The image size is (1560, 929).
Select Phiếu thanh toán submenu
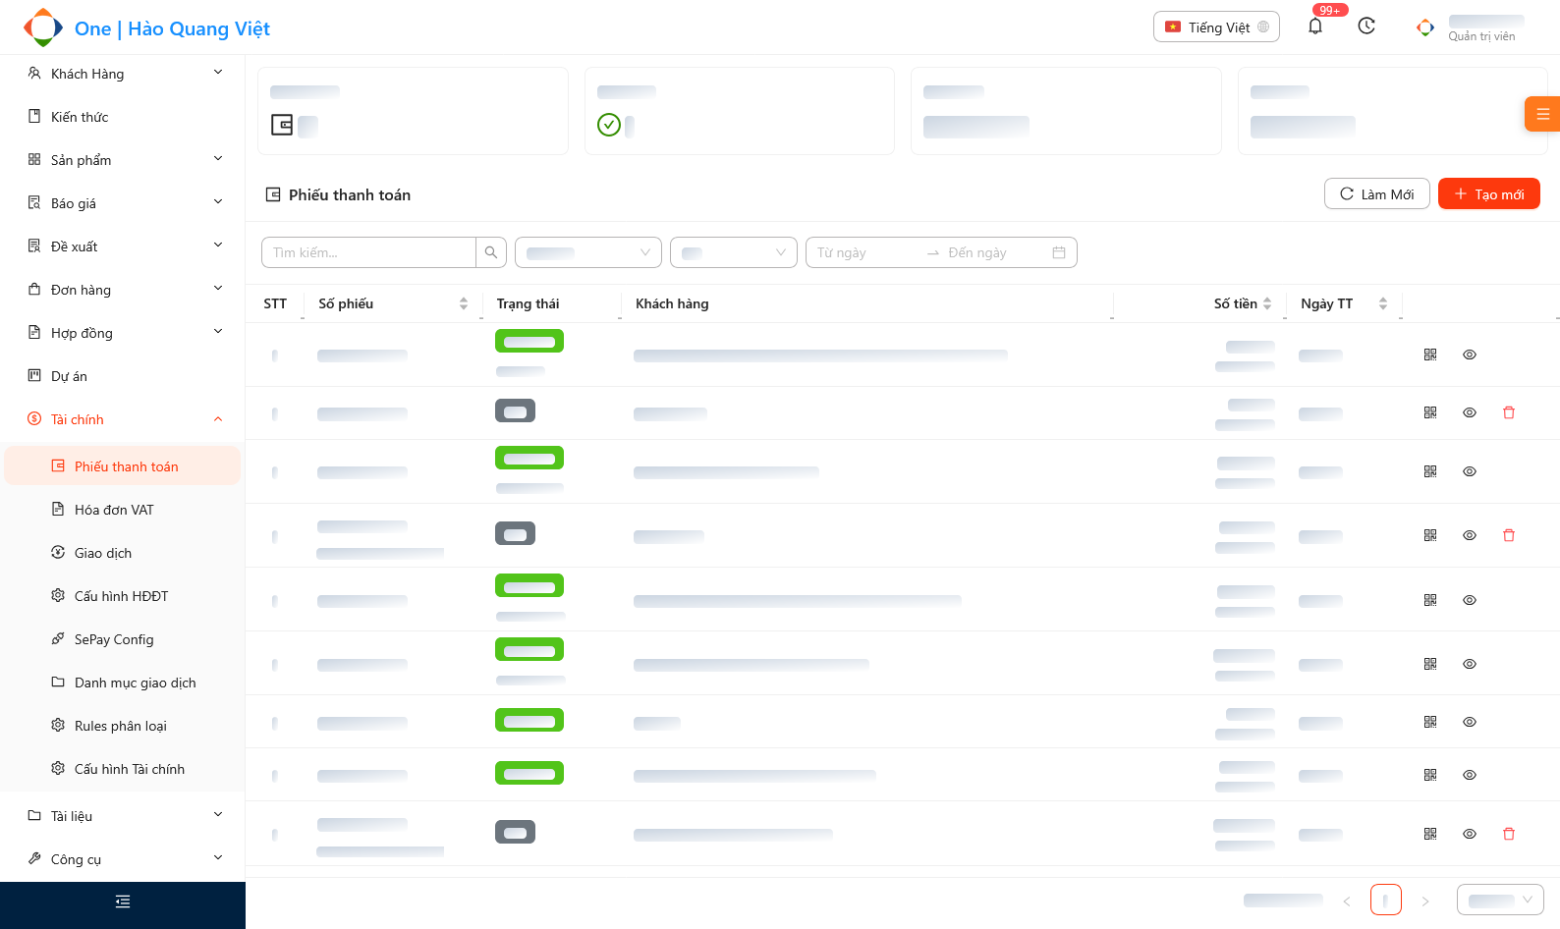(x=123, y=466)
